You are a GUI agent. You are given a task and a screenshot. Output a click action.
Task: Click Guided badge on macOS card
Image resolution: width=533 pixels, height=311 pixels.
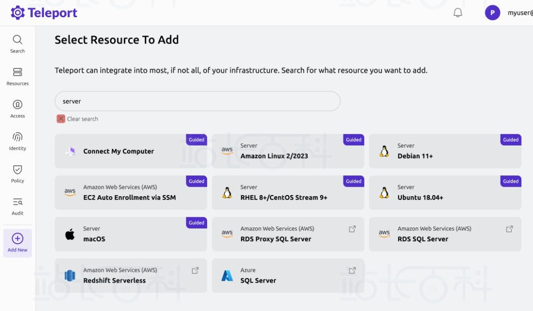click(196, 223)
